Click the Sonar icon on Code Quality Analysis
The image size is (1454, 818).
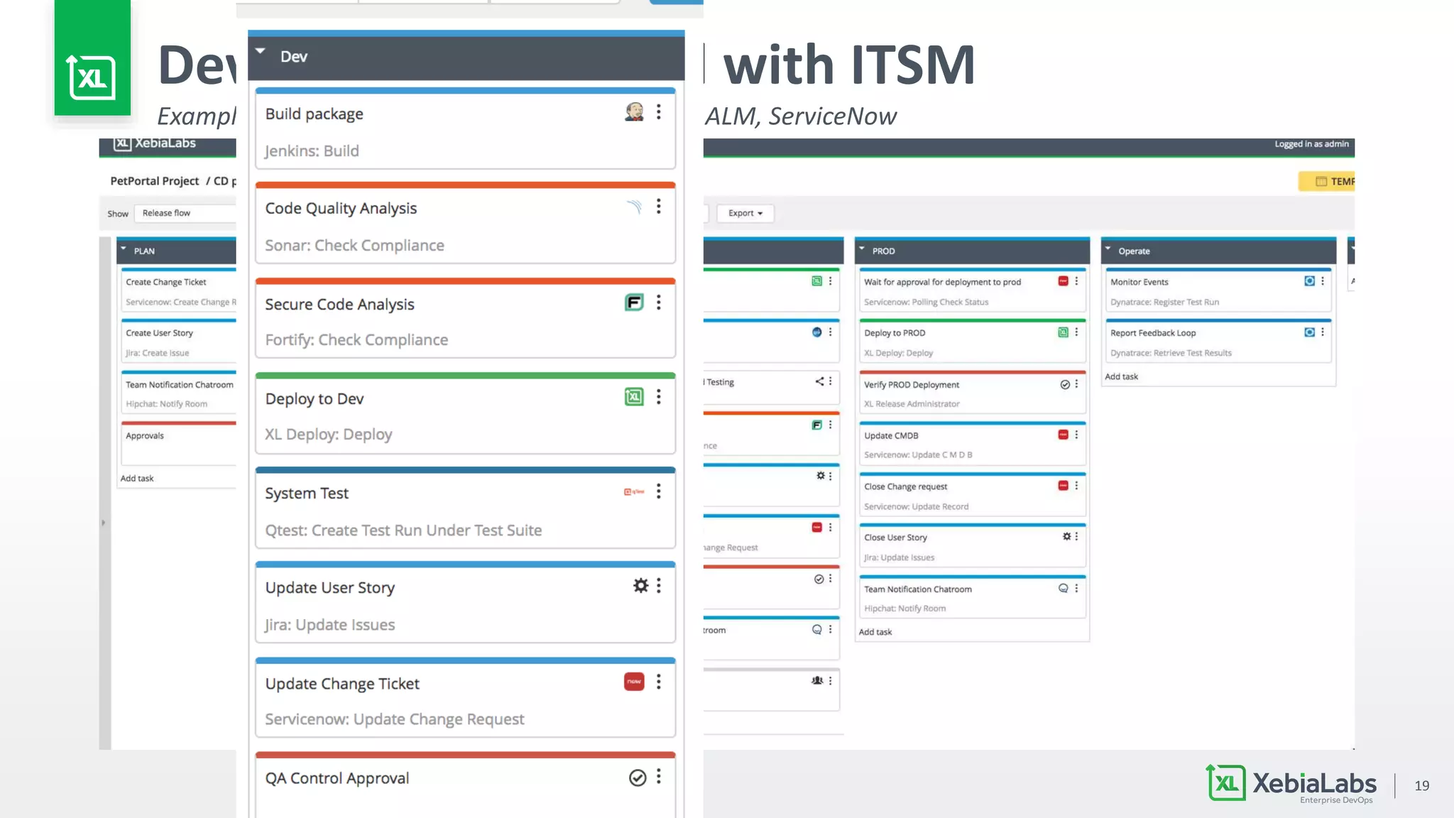[634, 207]
